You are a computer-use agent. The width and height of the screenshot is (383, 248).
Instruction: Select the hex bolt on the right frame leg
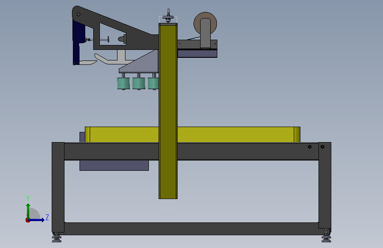[x=322, y=147]
